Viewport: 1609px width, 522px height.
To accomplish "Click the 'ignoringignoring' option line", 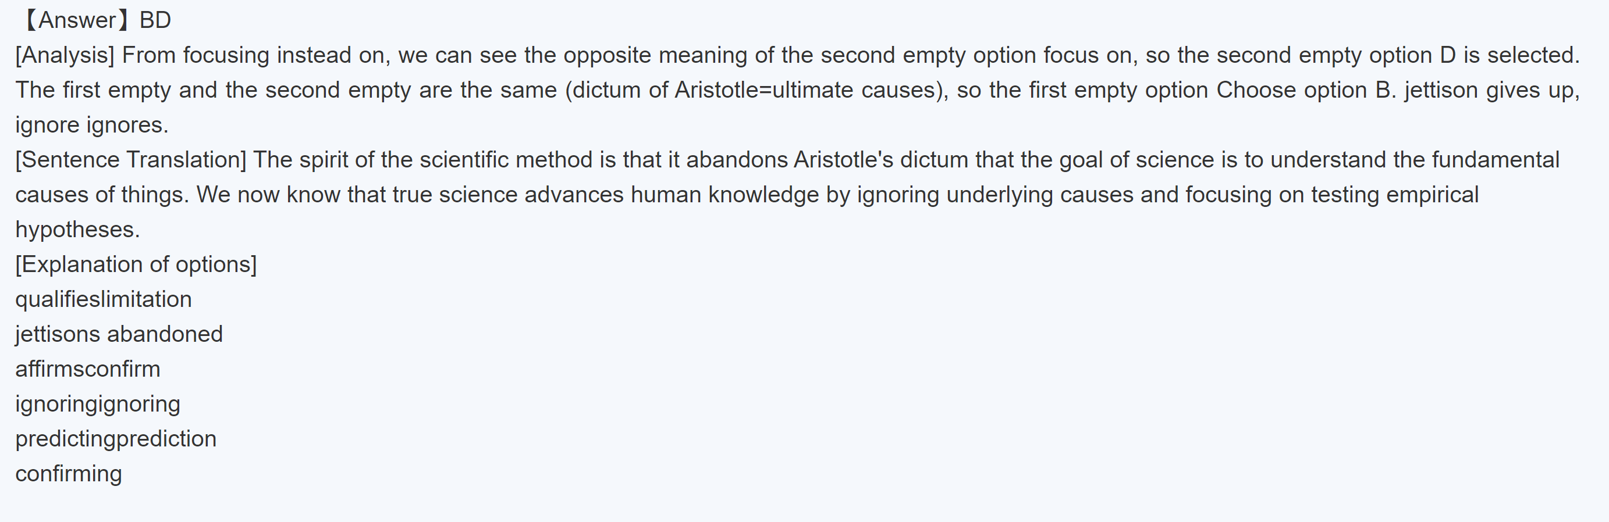I will (97, 405).
